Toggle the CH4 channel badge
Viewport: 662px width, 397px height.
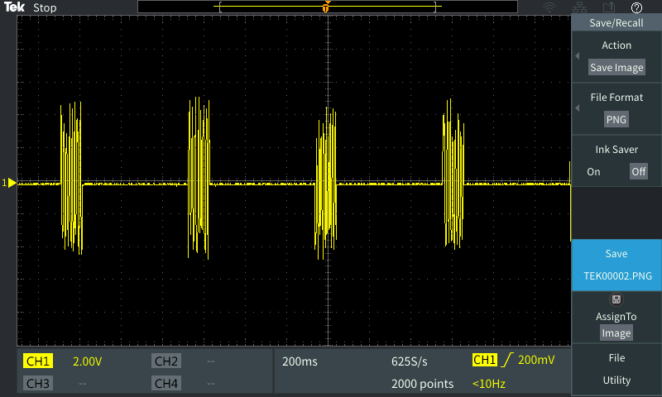(166, 383)
